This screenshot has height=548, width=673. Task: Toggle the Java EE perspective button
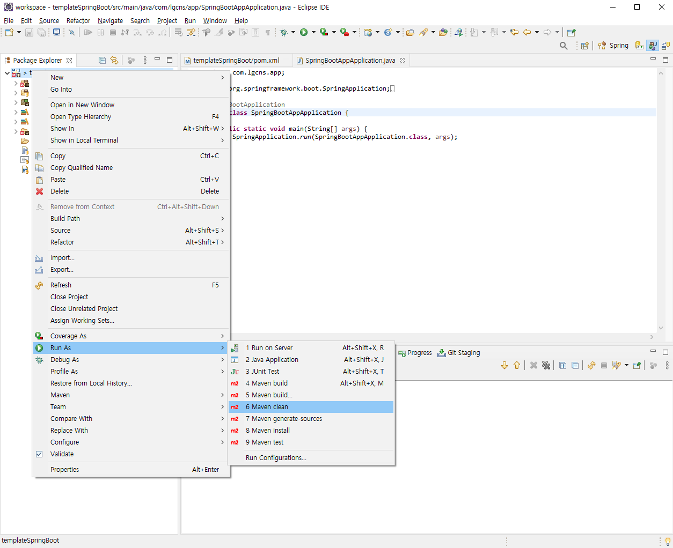coord(653,46)
